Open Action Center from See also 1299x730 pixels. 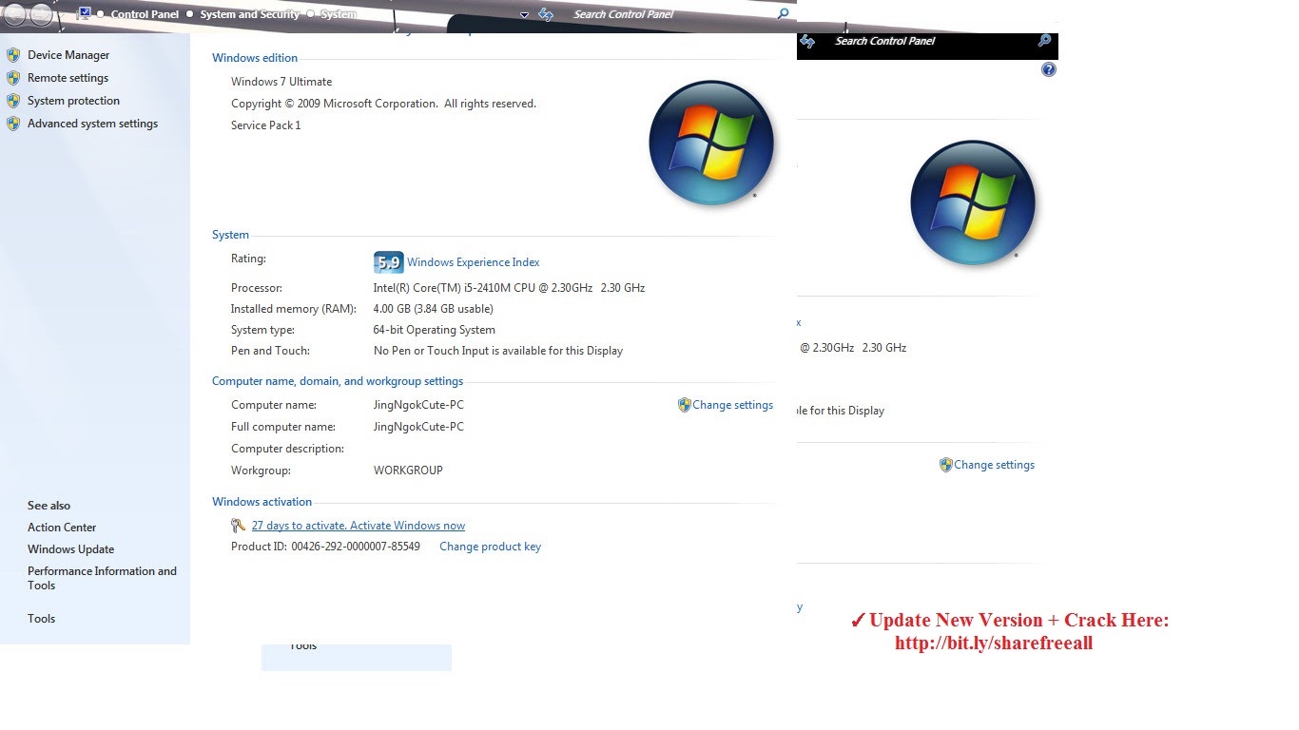click(x=62, y=528)
